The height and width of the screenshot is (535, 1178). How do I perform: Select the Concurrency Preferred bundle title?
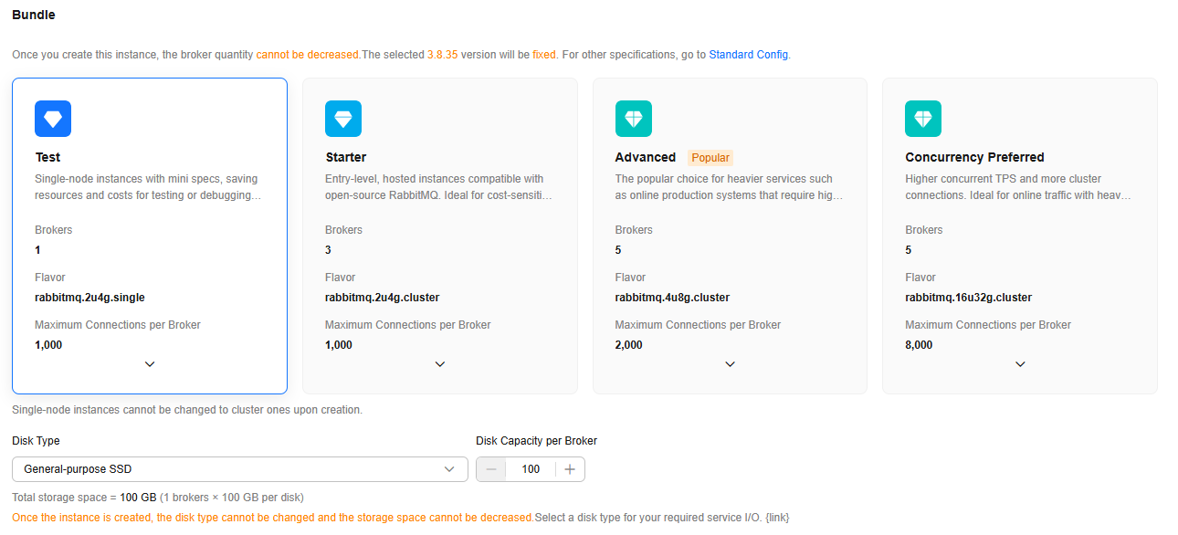click(974, 157)
